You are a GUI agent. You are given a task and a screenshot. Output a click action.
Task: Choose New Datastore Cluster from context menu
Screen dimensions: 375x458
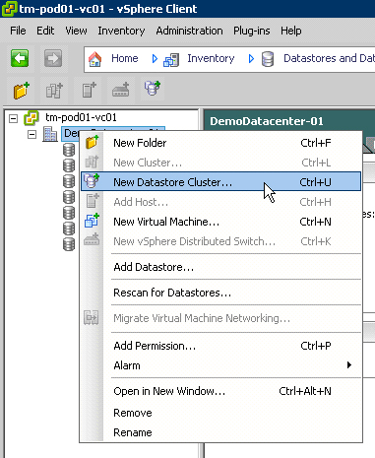coord(220,181)
